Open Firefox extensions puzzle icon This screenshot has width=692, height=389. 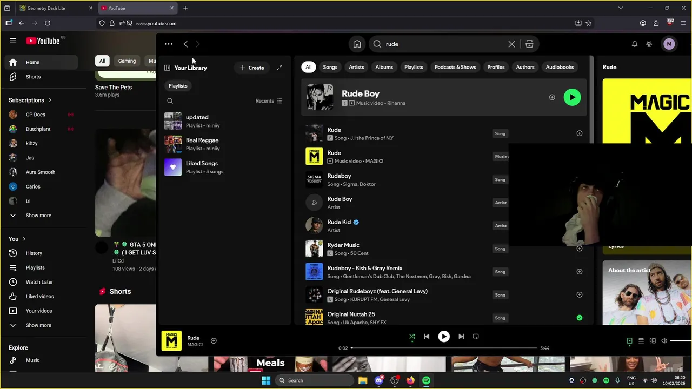(x=656, y=23)
